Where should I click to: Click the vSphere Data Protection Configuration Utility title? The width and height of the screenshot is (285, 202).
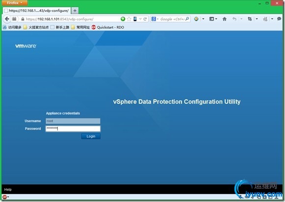click(x=177, y=102)
